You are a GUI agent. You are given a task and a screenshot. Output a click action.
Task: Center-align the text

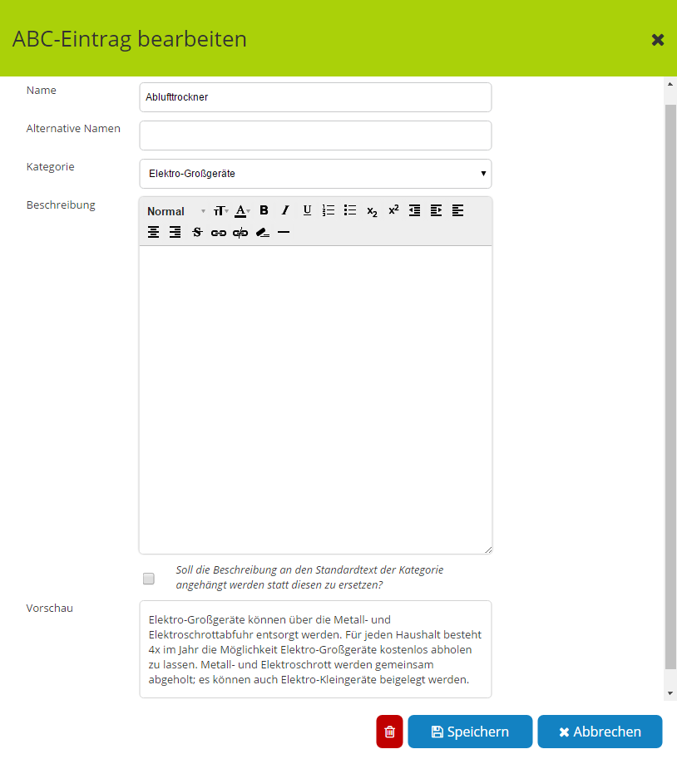click(x=154, y=232)
